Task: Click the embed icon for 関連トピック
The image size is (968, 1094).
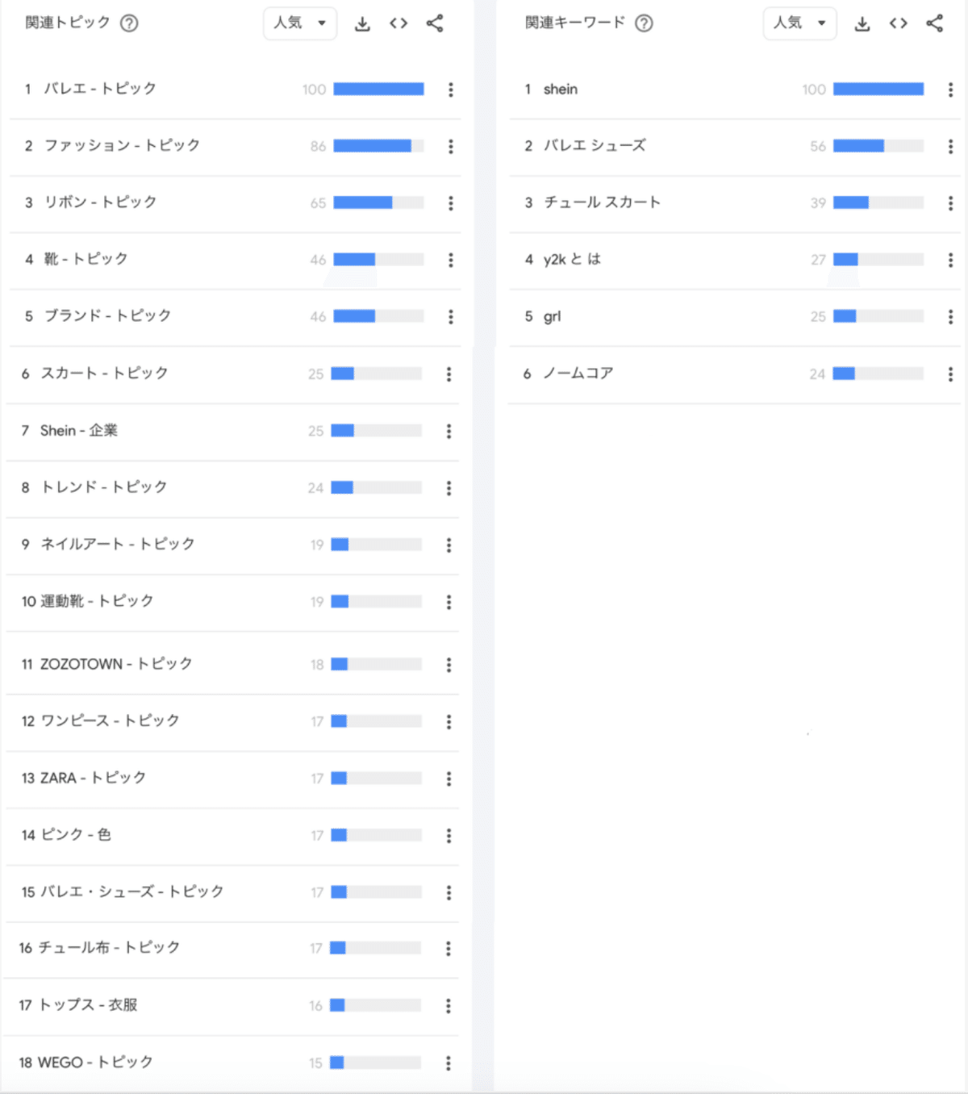Action: (x=398, y=23)
